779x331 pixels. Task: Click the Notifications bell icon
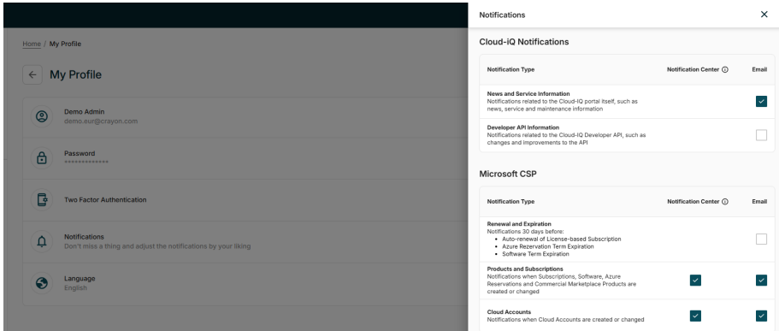42,241
